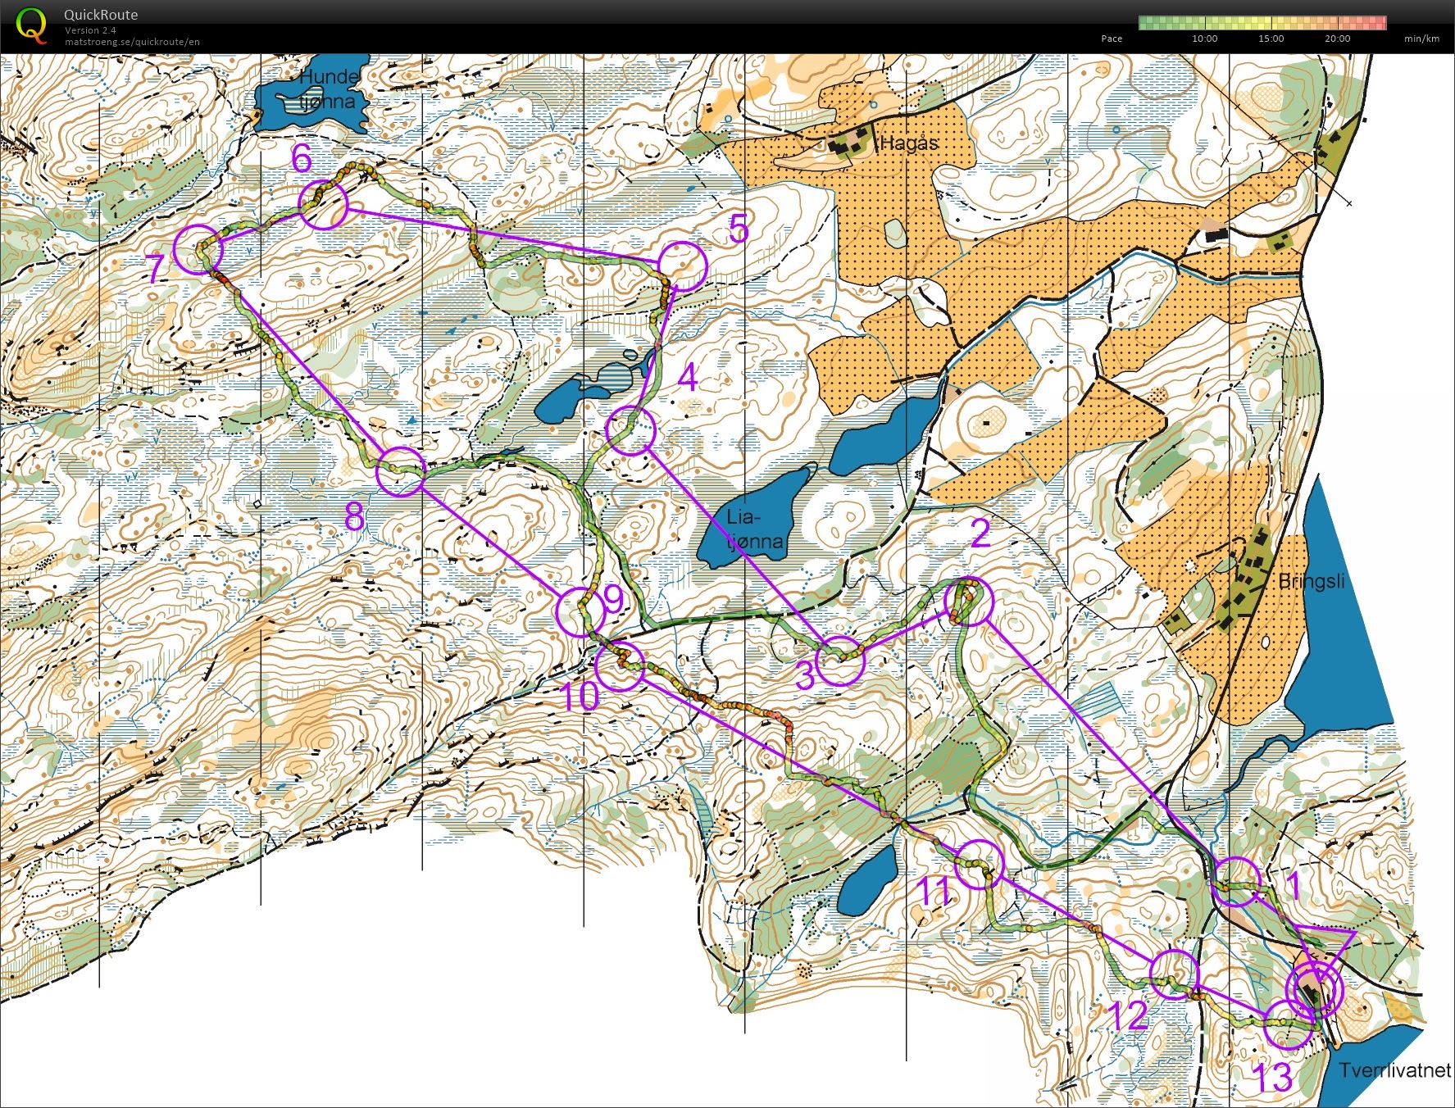Click the Version 2.4 label
1455x1108 pixels.
(x=90, y=30)
